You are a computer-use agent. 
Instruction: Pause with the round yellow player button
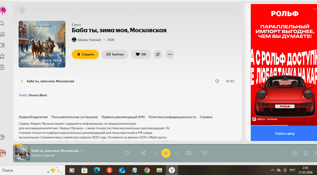[166, 153]
